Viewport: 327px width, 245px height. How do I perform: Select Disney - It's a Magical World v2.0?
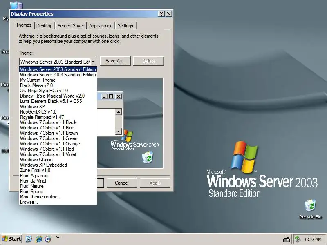[x=58, y=96]
